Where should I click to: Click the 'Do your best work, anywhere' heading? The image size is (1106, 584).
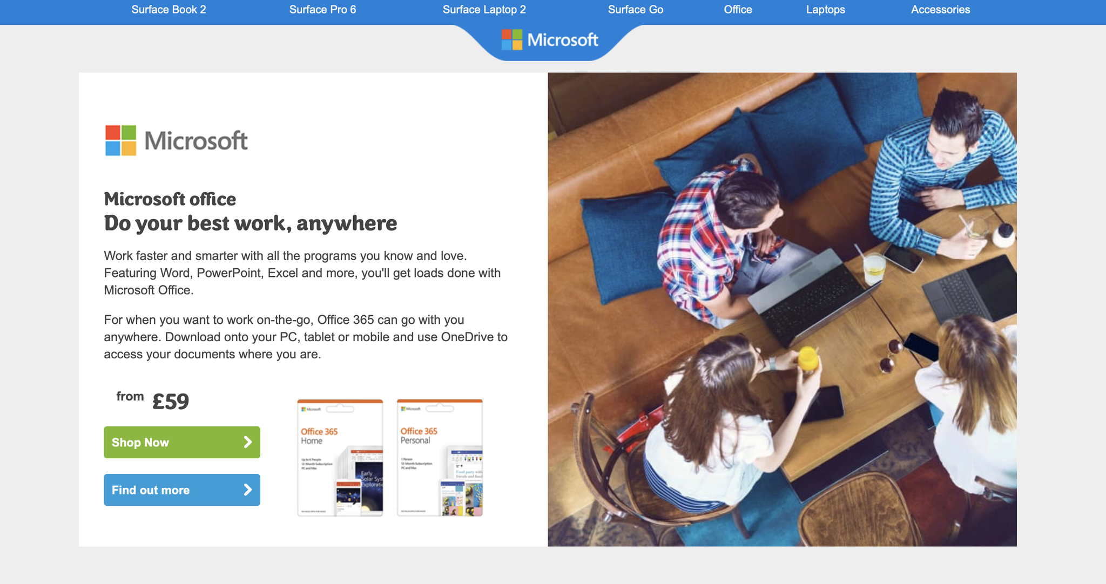tap(251, 223)
